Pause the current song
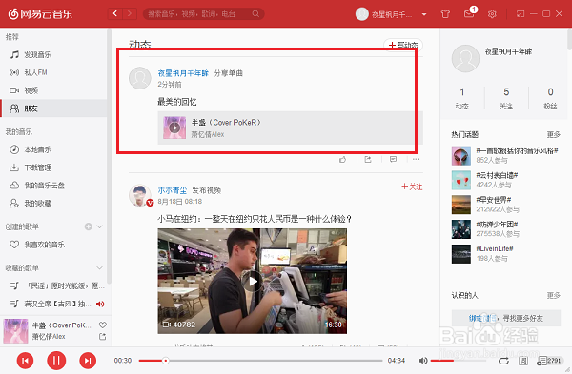 pyautogui.click(x=56, y=361)
